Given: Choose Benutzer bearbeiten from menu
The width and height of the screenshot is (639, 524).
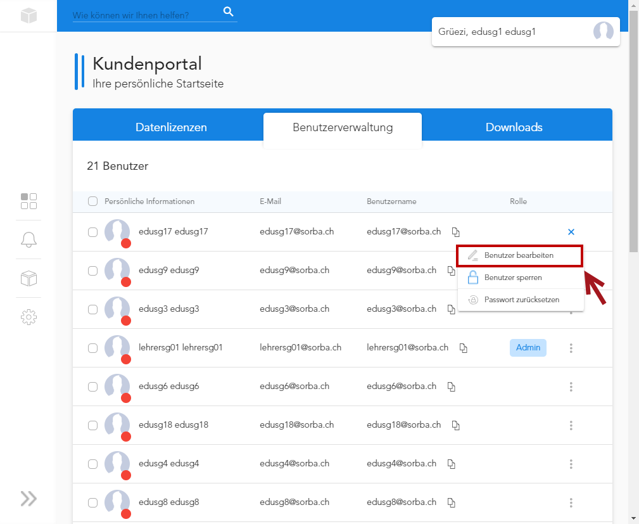Looking at the screenshot, I should pos(519,255).
